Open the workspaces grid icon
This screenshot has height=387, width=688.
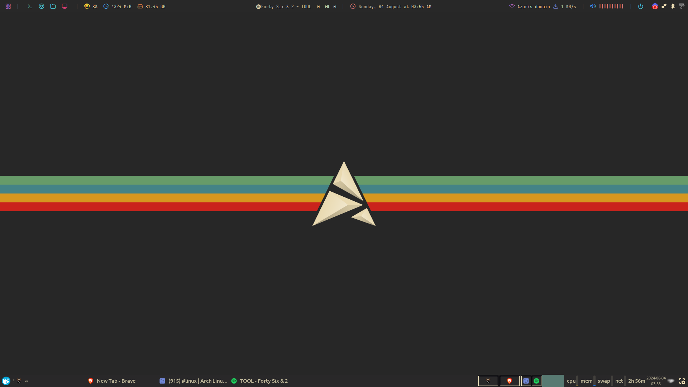click(x=8, y=6)
